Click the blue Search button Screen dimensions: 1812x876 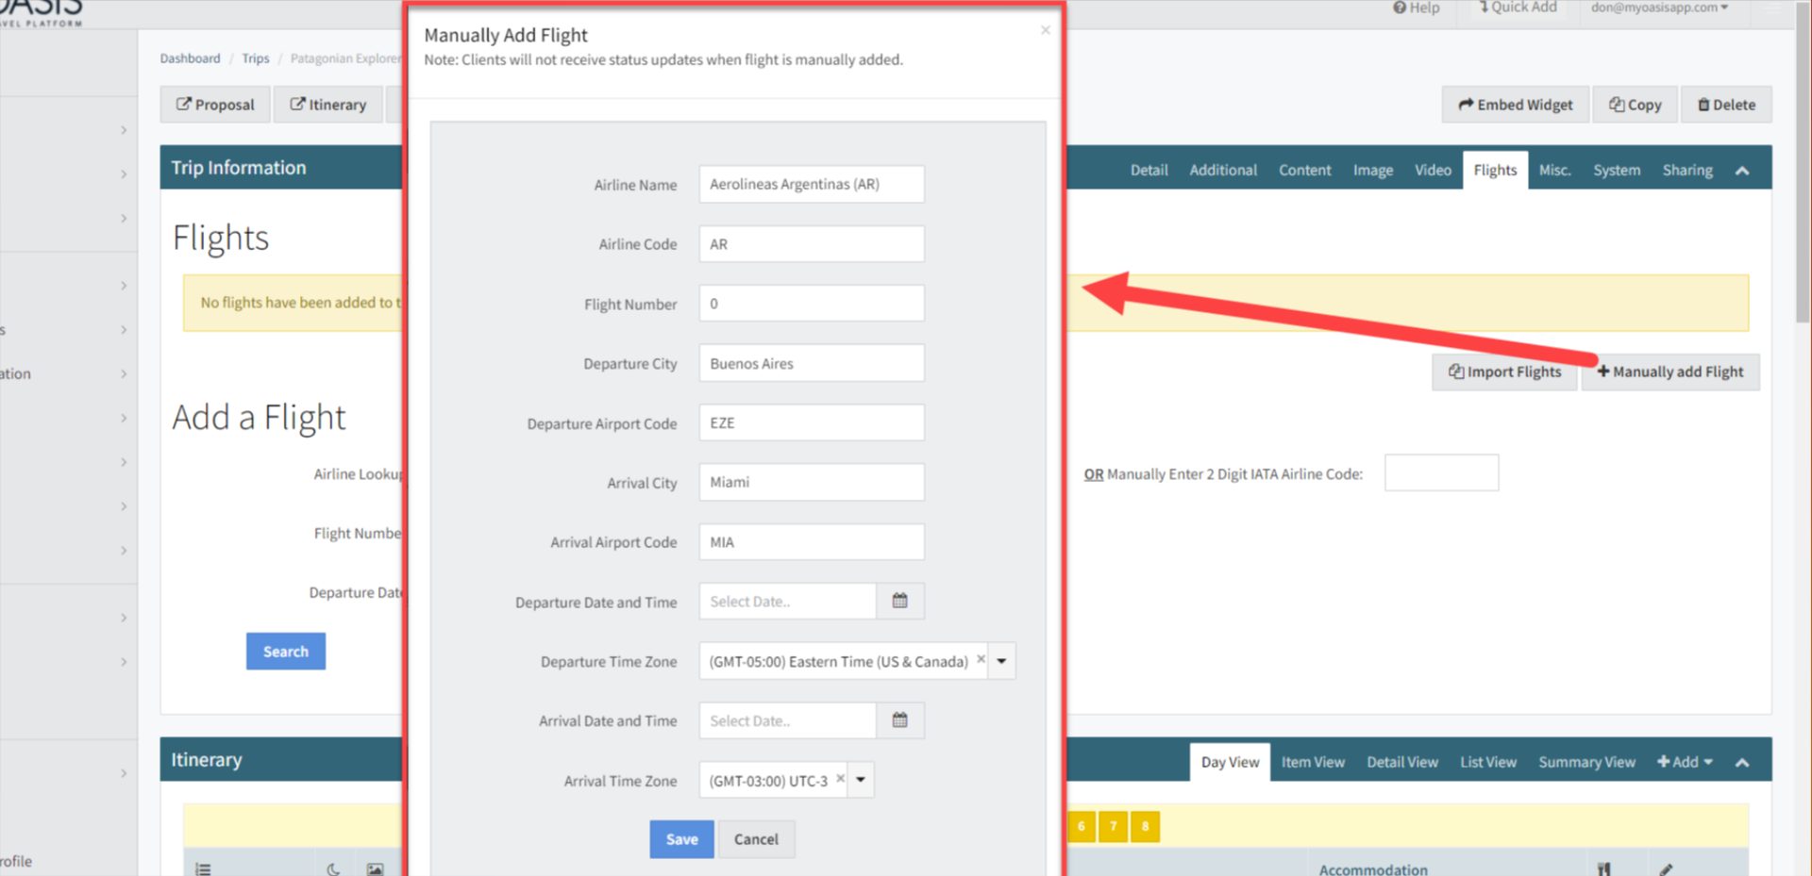286,651
